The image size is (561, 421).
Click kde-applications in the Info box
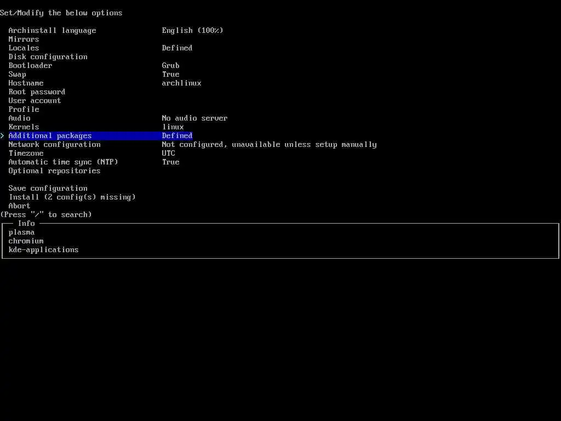click(43, 250)
